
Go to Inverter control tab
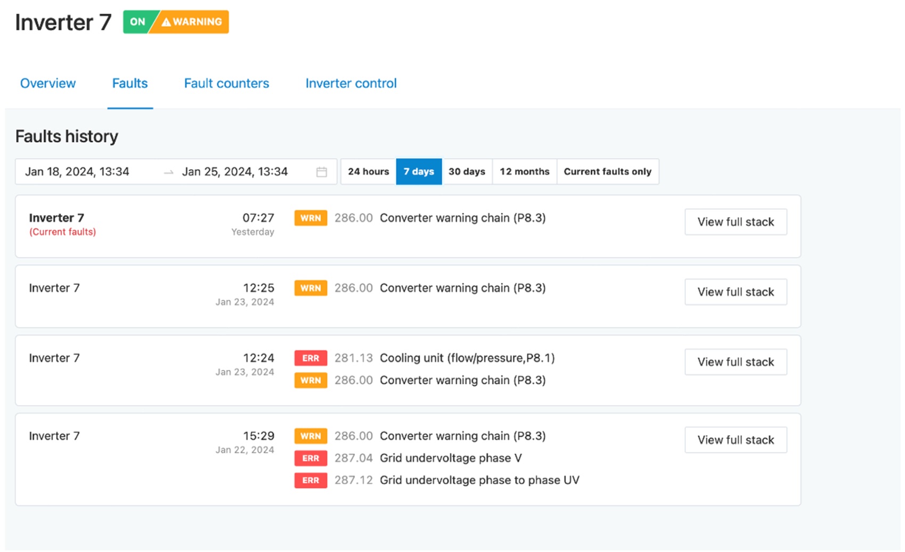[x=351, y=83]
